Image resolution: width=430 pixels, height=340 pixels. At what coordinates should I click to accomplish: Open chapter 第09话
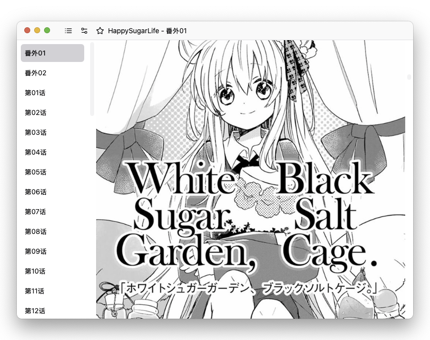point(53,251)
